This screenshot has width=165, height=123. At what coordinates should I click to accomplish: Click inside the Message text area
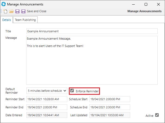click(92, 60)
